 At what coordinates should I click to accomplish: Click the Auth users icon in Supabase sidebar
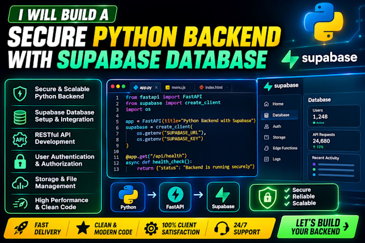tap(266, 127)
